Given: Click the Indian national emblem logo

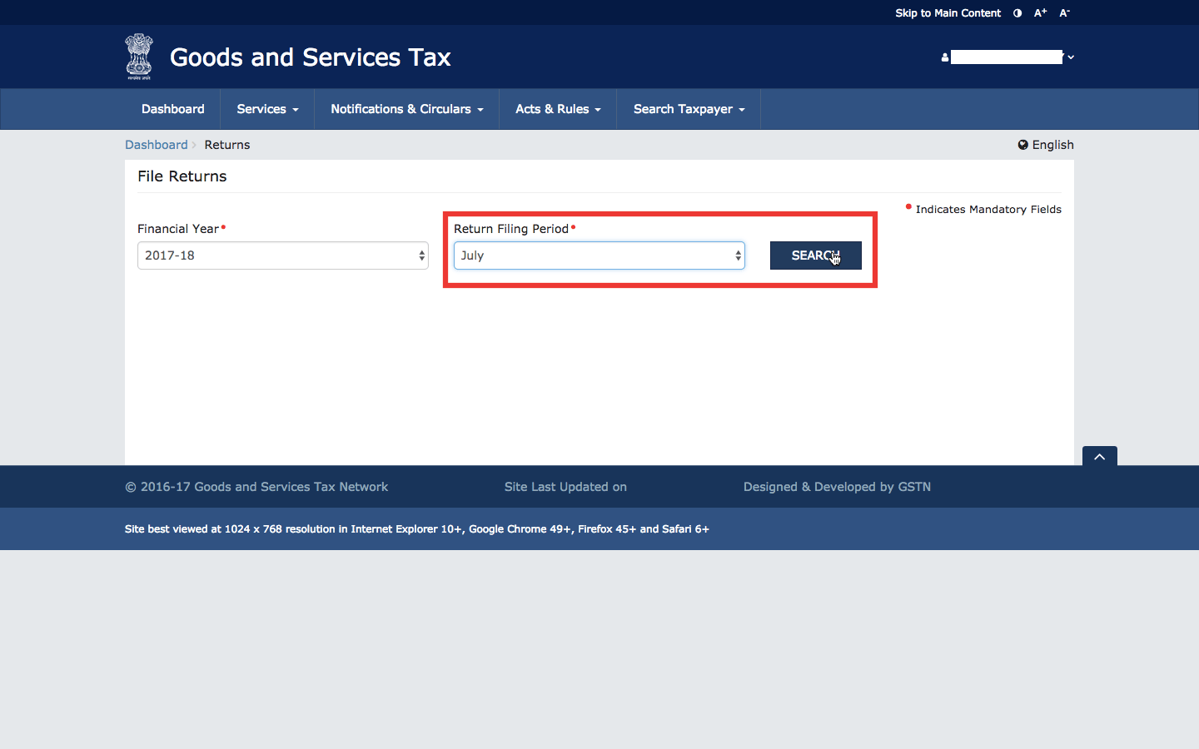Looking at the screenshot, I should coord(138,56).
